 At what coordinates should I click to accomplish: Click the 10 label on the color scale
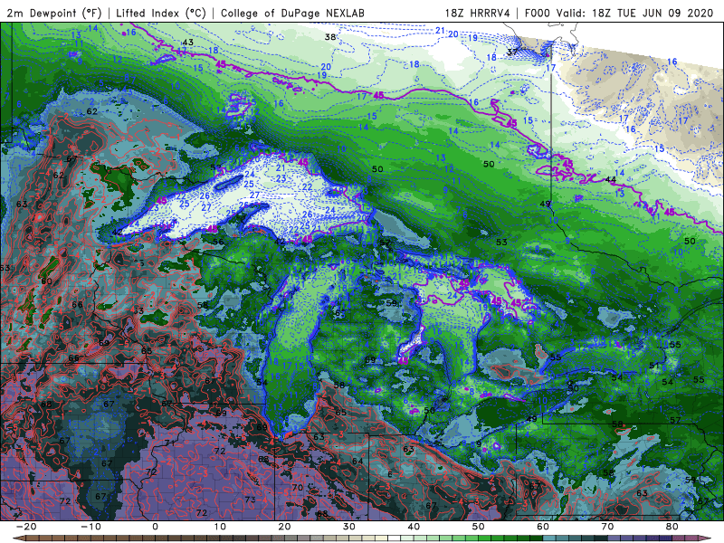pos(220,527)
